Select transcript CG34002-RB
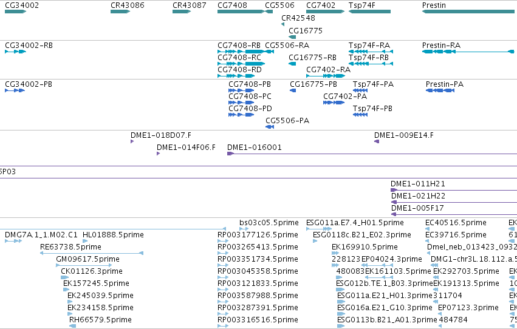 [x=16, y=52]
